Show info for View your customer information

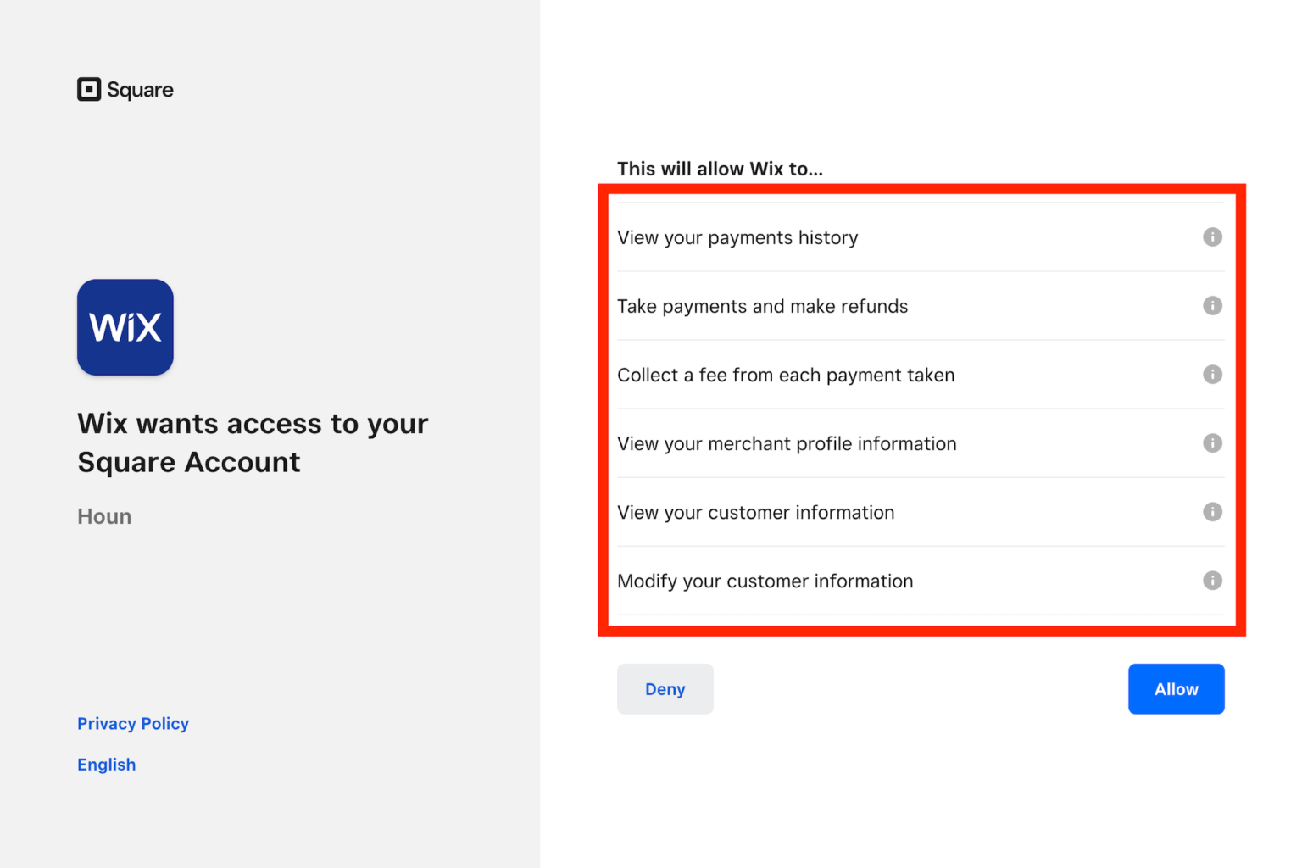(x=1212, y=512)
